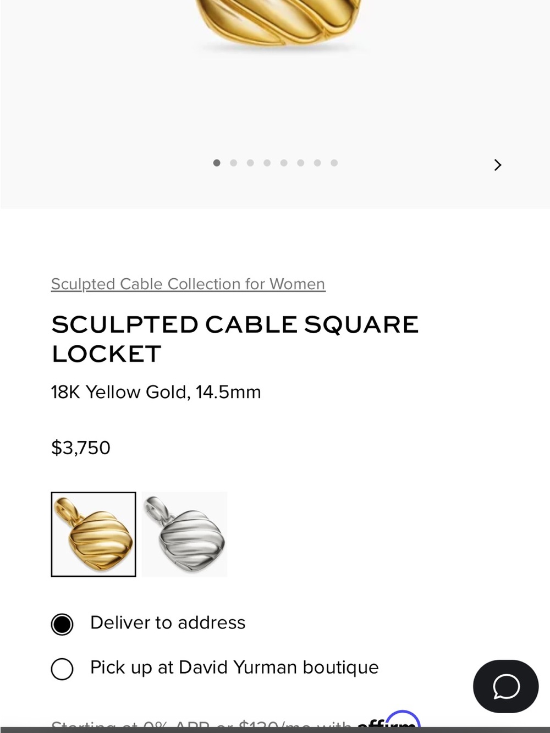This screenshot has height=733, width=550.
Task: Select the yellow gold locket swatch
Action: click(94, 534)
